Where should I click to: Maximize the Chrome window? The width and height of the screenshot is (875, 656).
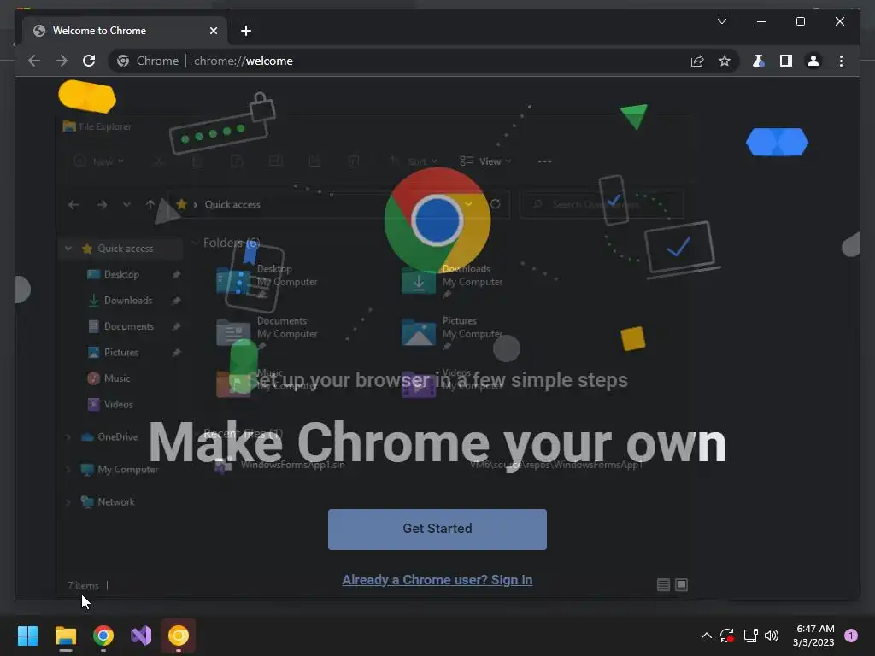point(800,21)
